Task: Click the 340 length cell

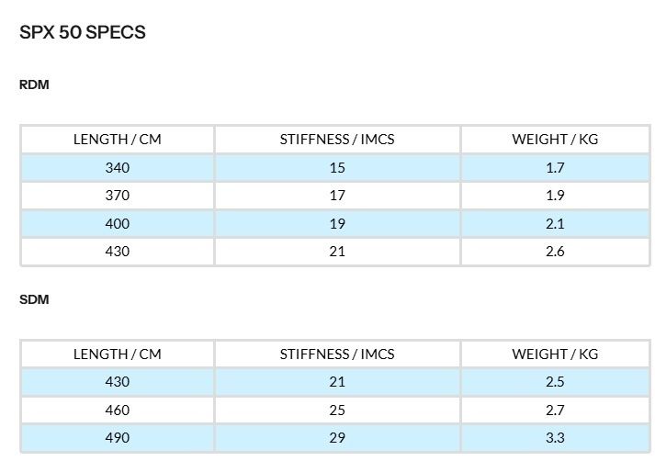Action: tap(118, 168)
